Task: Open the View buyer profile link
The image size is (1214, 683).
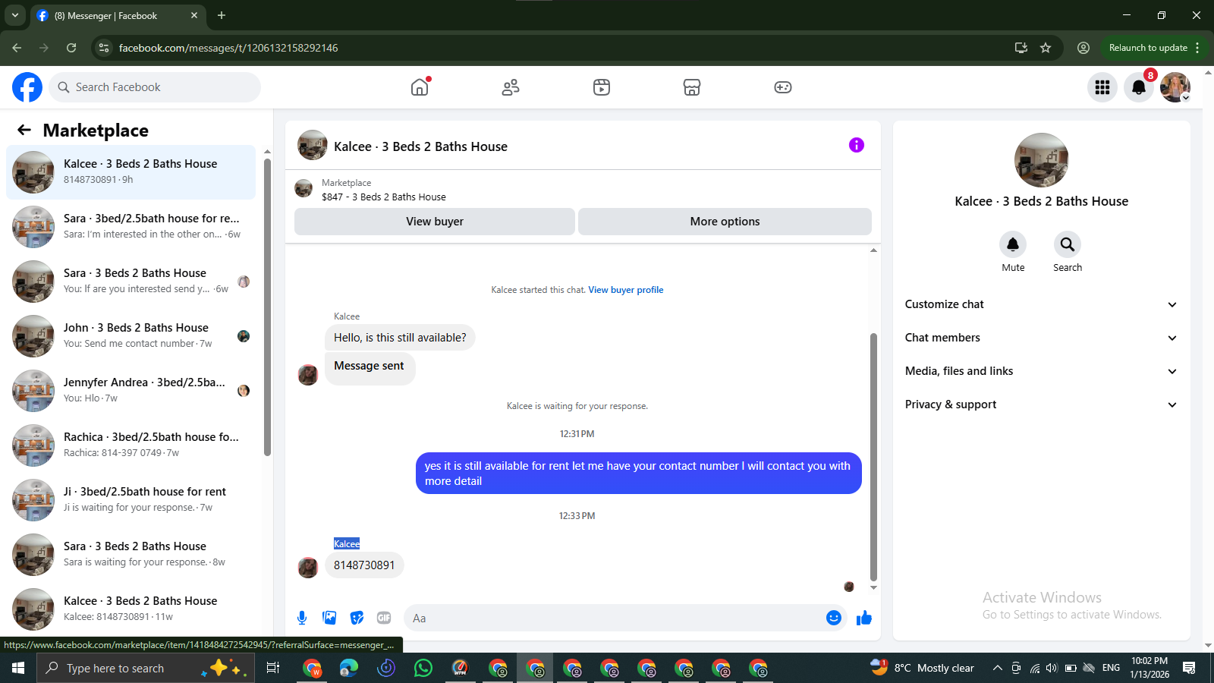Action: tap(626, 290)
